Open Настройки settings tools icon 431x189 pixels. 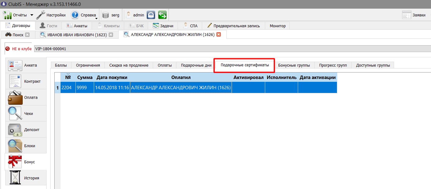(x=41, y=15)
